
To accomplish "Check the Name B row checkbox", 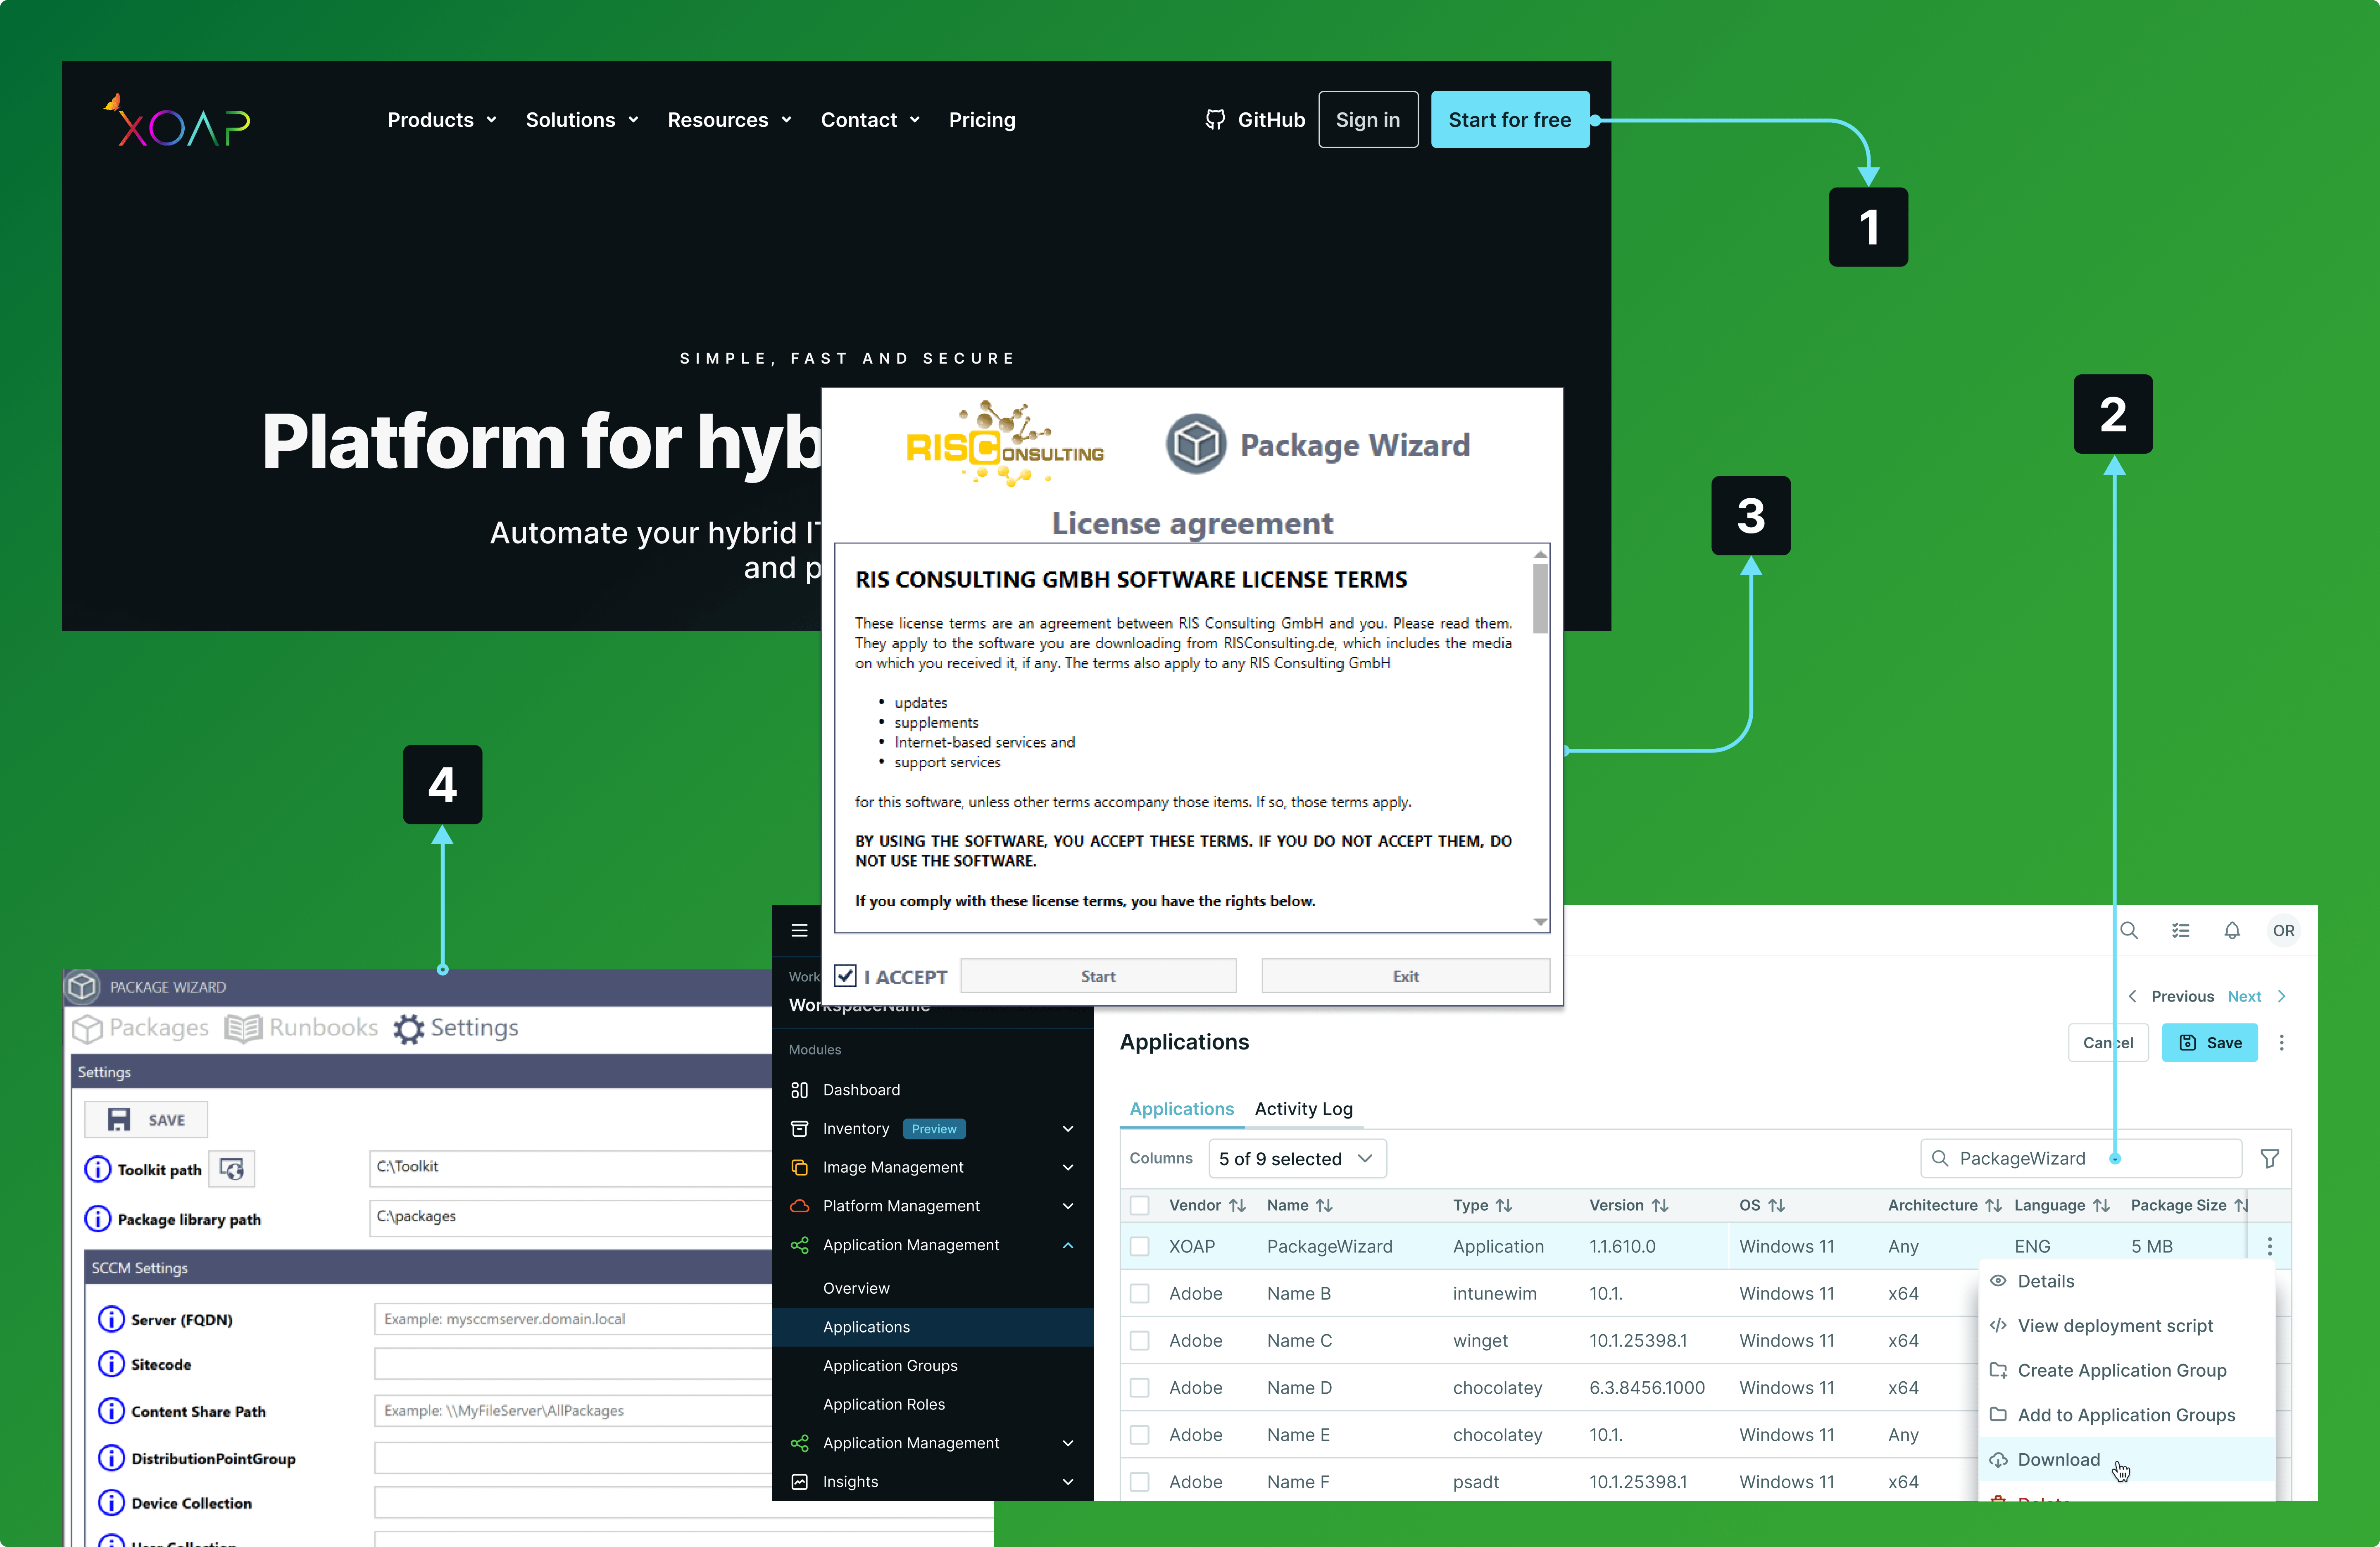I will click(1139, 1294).
